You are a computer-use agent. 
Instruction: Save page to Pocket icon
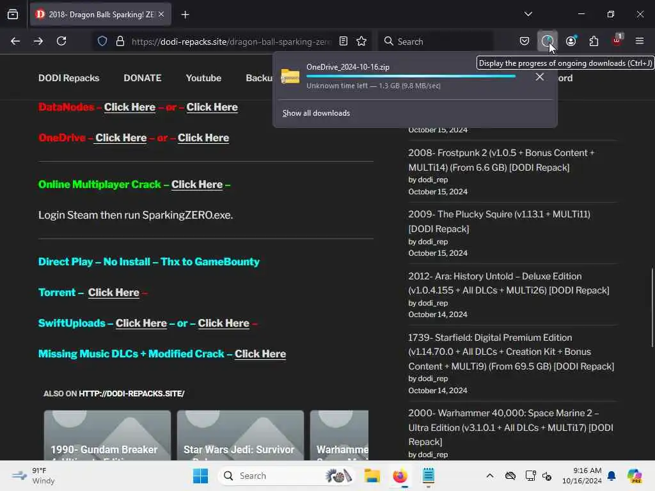point(525,41)
